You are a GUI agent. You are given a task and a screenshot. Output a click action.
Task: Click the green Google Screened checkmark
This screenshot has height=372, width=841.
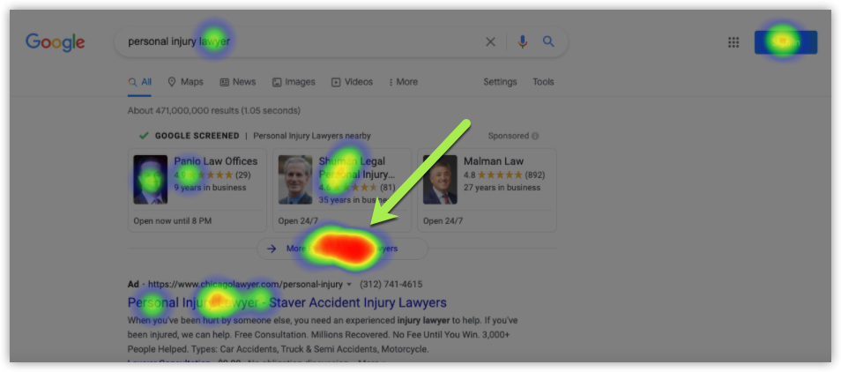[x=143, y=136]
